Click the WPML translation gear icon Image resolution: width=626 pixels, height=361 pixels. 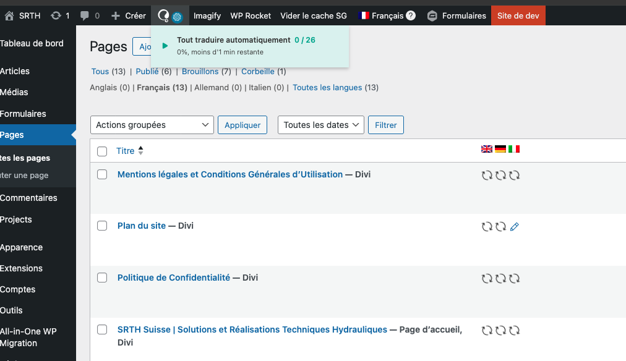point(177,17)
